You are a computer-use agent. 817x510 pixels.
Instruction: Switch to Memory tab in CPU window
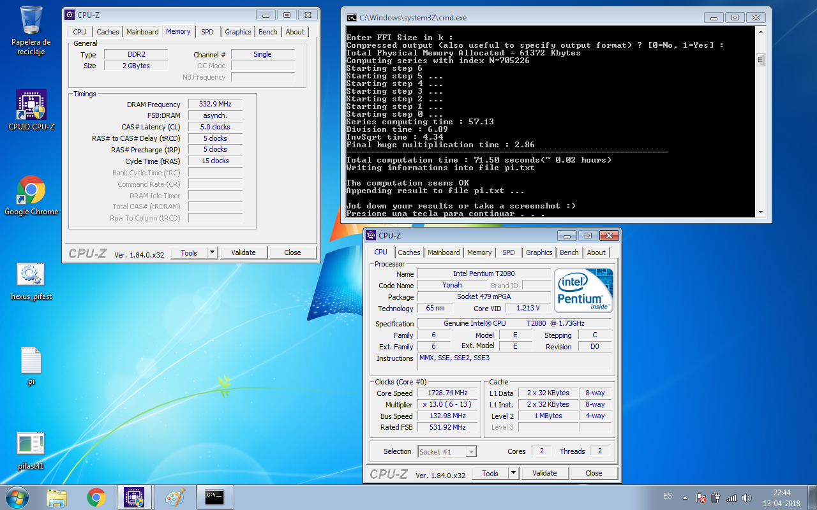coord(479,252)
